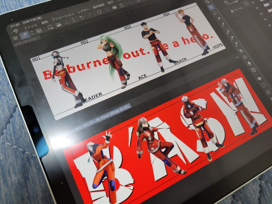Open the 表示 menu
The image size is (272, 204).
point(111,2)
